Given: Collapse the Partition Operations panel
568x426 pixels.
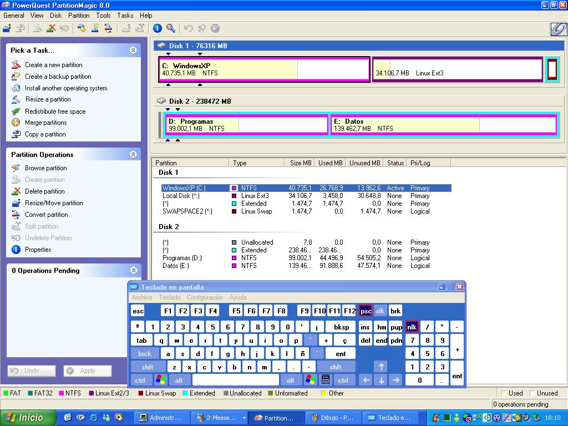Looking at the screenshot, I should point(133,154).
